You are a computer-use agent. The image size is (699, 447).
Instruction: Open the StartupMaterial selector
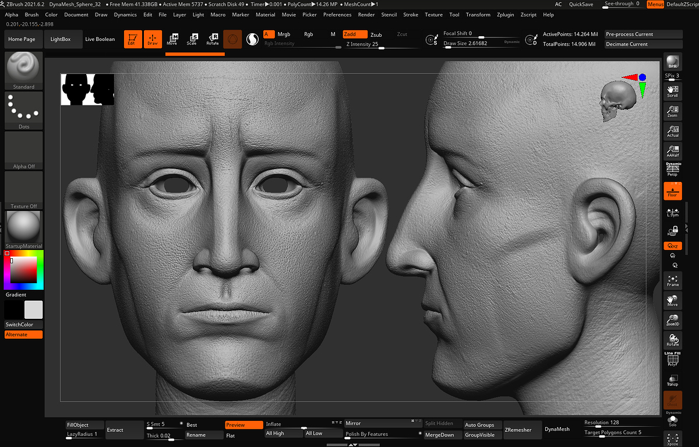24,230
